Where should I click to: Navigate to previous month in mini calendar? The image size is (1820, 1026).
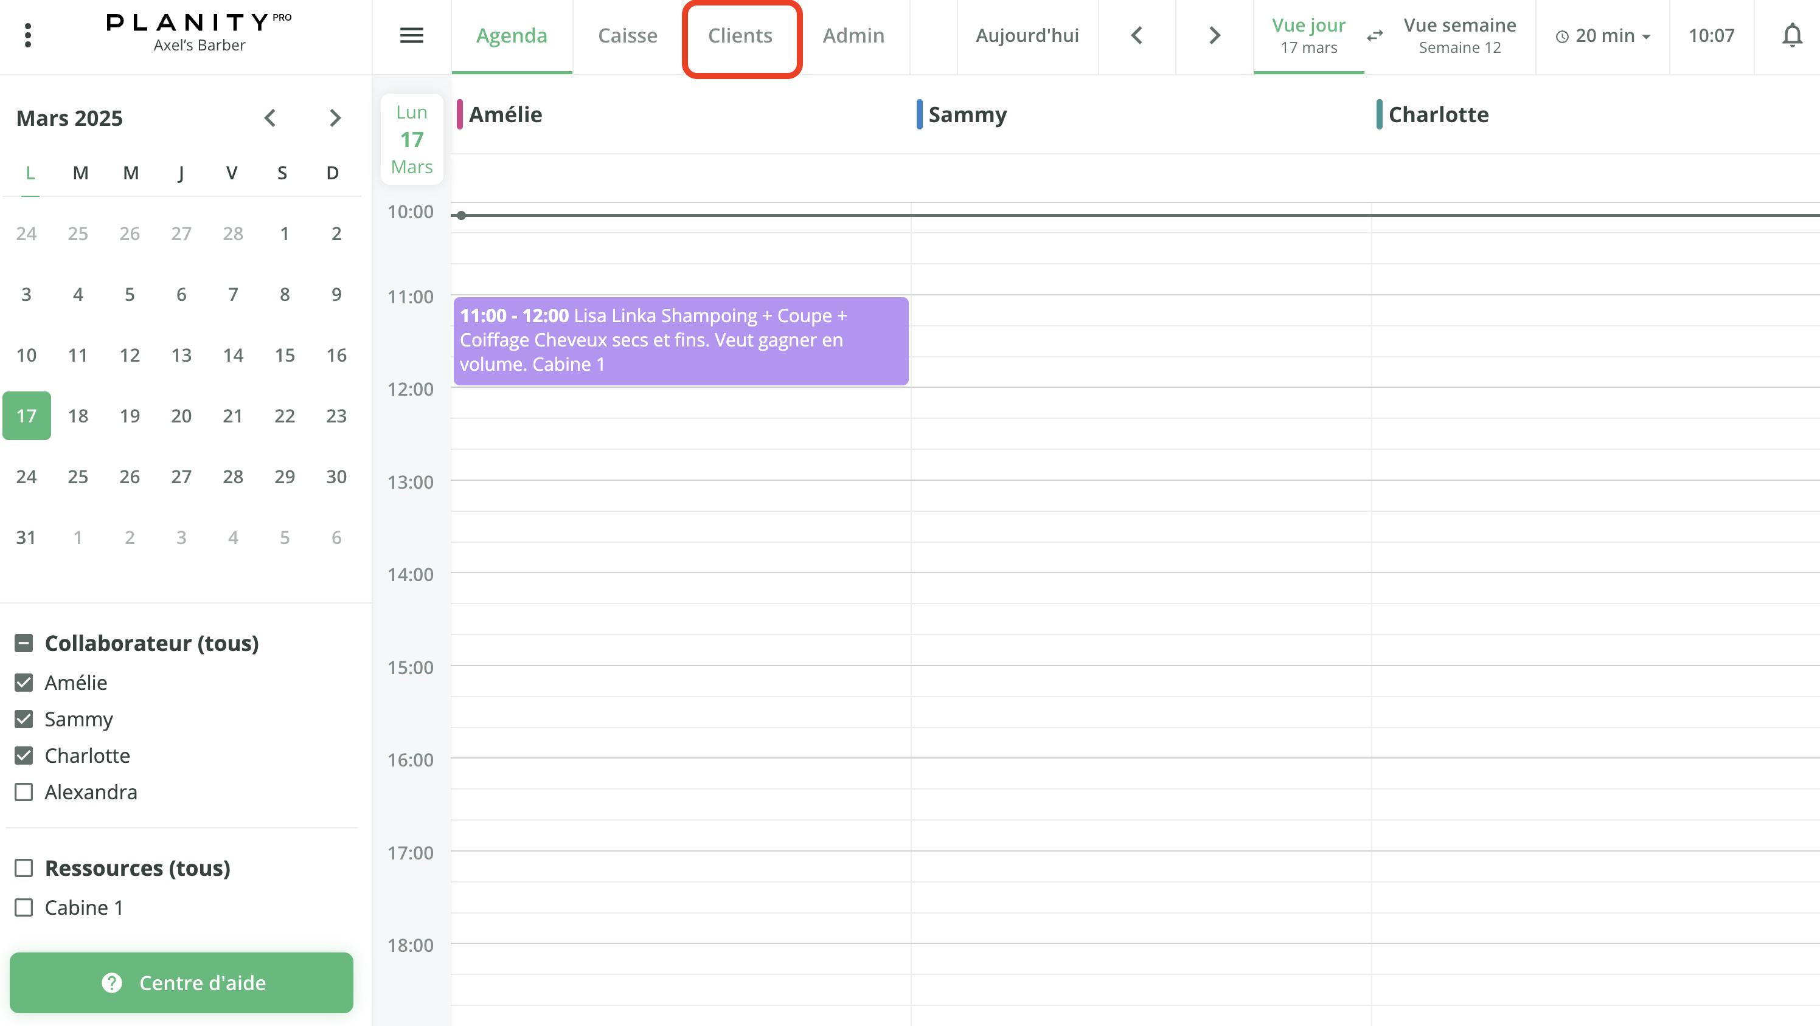click(270, 117)
